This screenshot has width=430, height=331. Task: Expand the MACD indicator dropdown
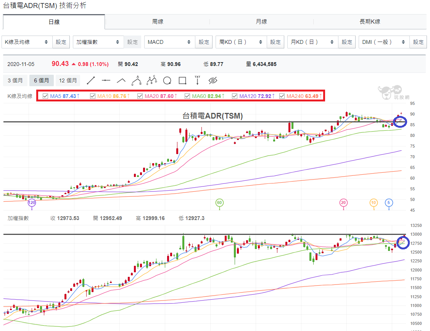click(170, 42)
